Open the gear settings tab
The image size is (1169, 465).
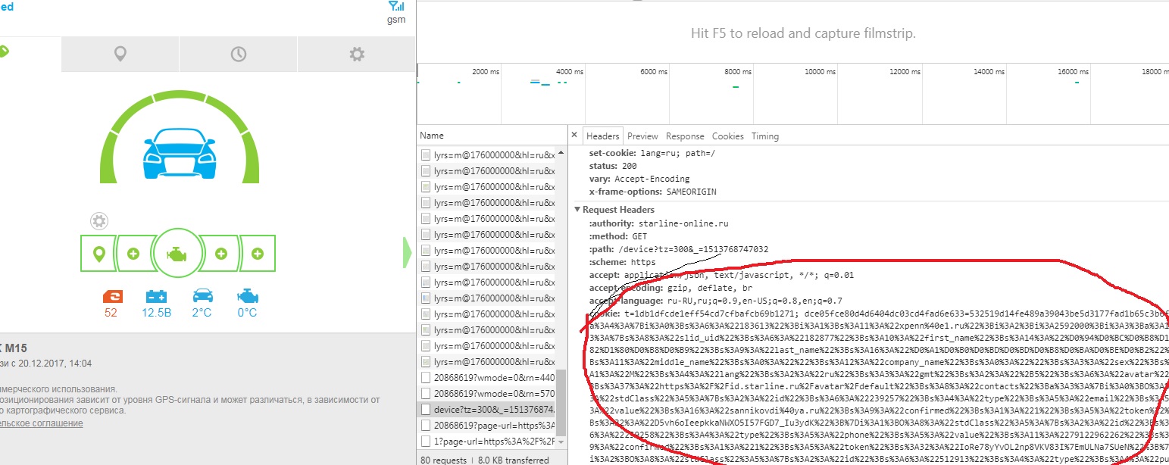(356, 54)
